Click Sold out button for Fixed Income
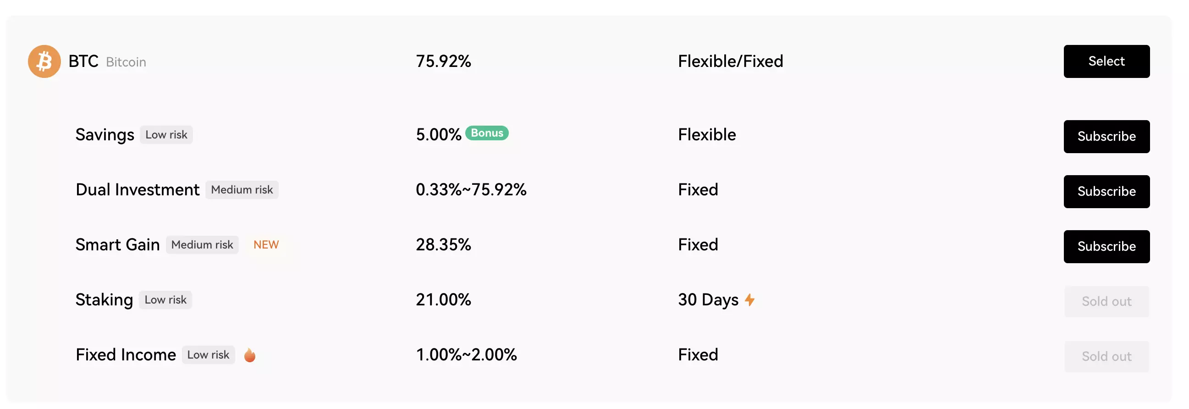The image size is (1189, 409). pos(1106,356)
